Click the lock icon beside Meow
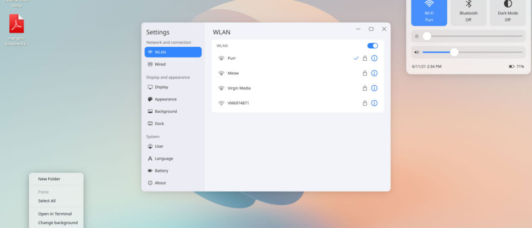Image resolution: width=532 pixels, height=228 pixels. coord(365,73)
